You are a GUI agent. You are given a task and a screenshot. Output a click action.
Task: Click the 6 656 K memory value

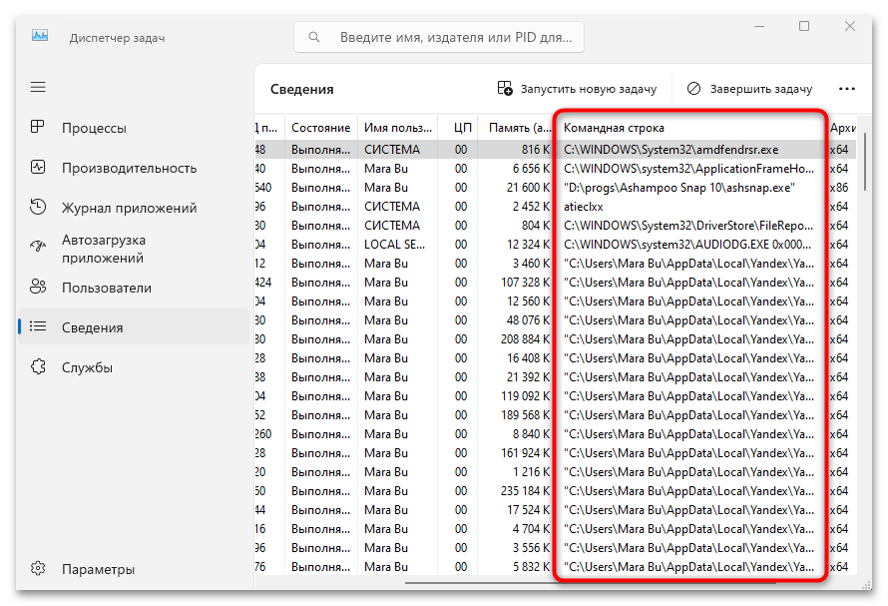(x=531, y=169)
